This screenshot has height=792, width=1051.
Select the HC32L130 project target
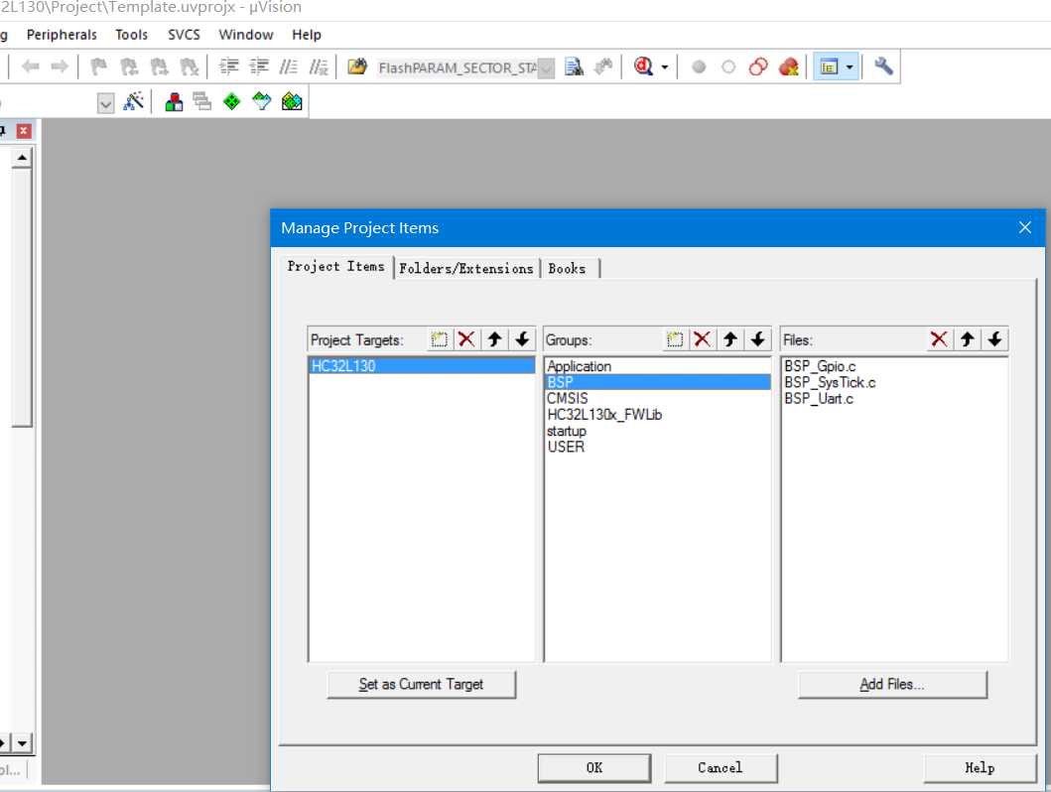coord(422,366)
